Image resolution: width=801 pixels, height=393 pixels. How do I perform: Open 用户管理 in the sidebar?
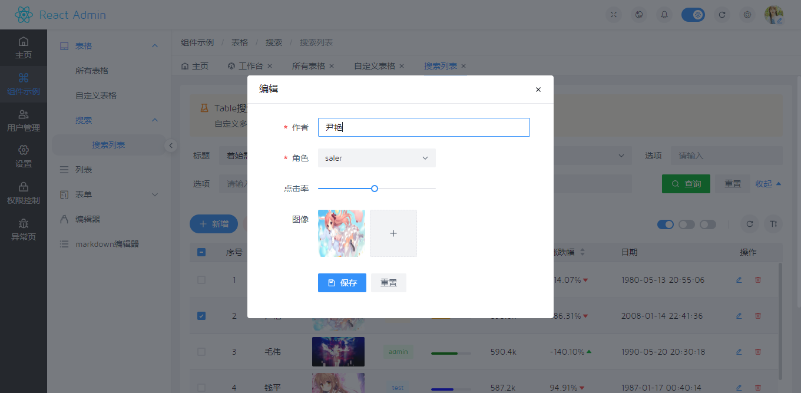click(x=24, y=120)
